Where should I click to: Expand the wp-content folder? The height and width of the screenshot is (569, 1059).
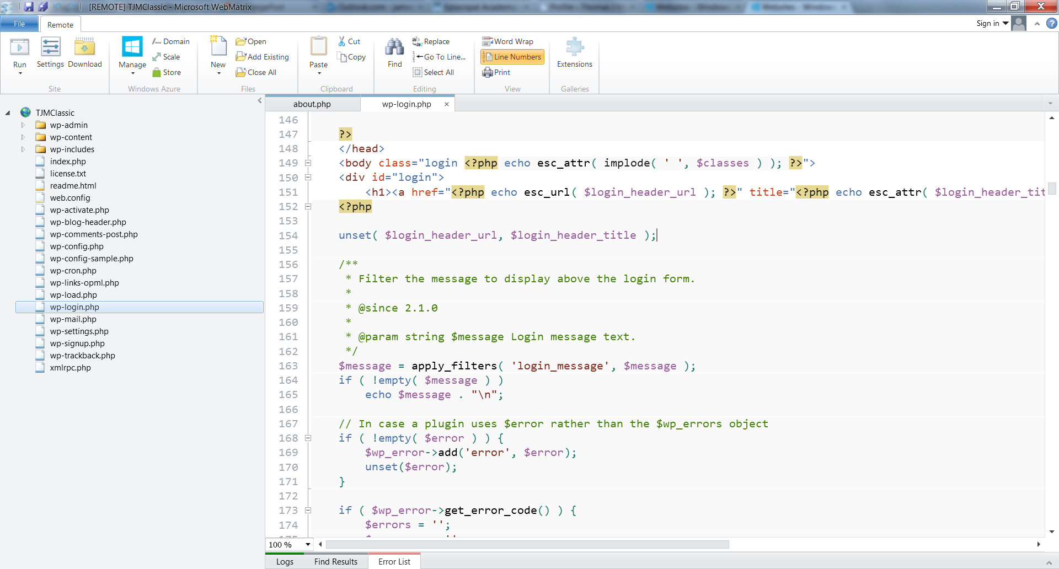pos(23,137)
